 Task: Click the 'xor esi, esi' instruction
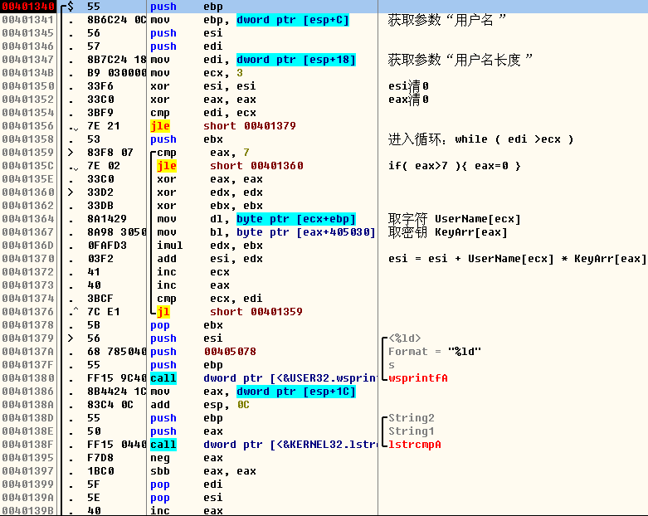pyautogui.click(x=203, y=86)
